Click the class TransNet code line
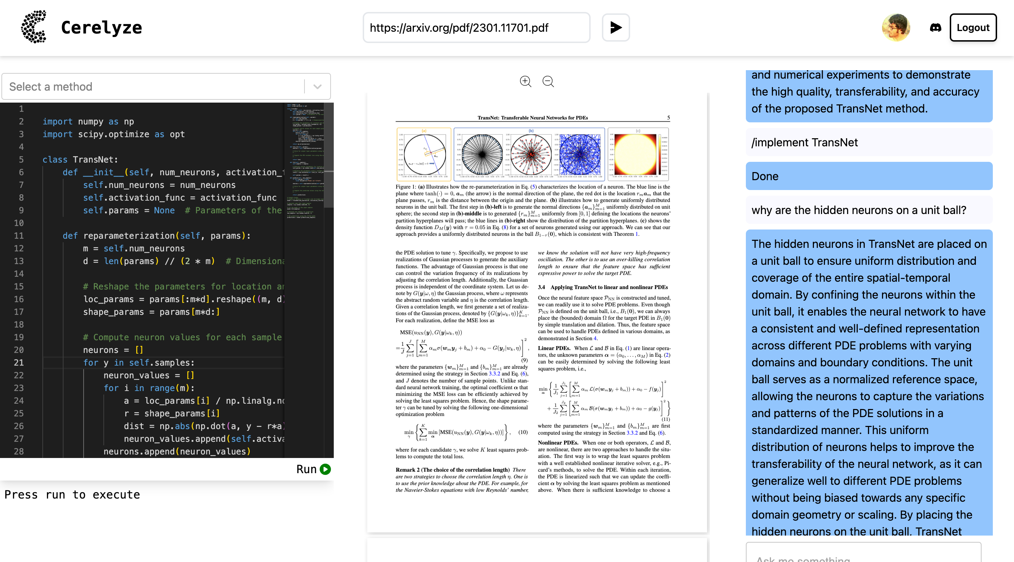The width and height of the screenshot is (1014, 562). tap(80, 160)
